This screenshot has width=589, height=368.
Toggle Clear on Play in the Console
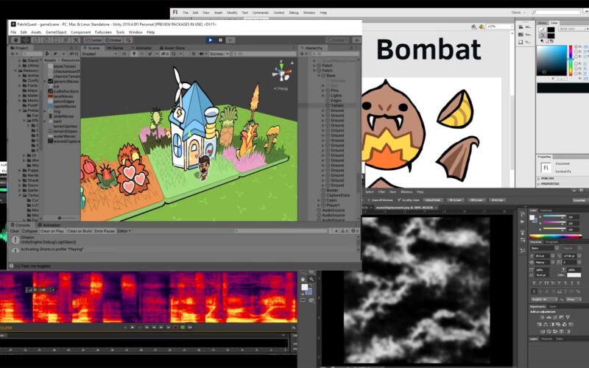(x=53, y=231)
